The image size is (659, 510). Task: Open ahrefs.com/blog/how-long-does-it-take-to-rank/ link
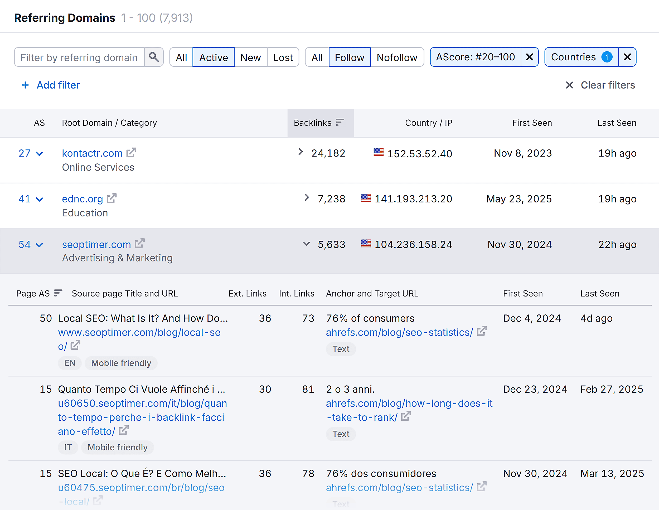(x=409, y=410)
